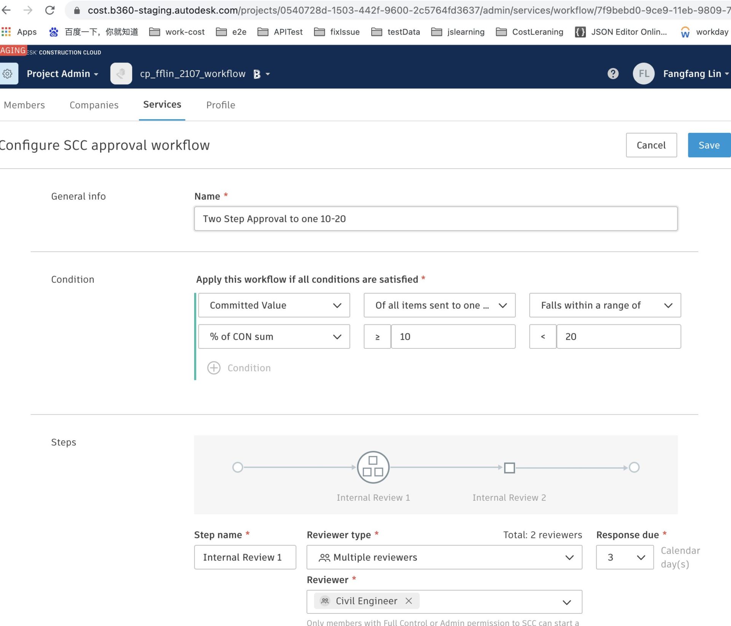Click the browser back arrow
Viewport: 731px width, 626px height.
point(6,10)
